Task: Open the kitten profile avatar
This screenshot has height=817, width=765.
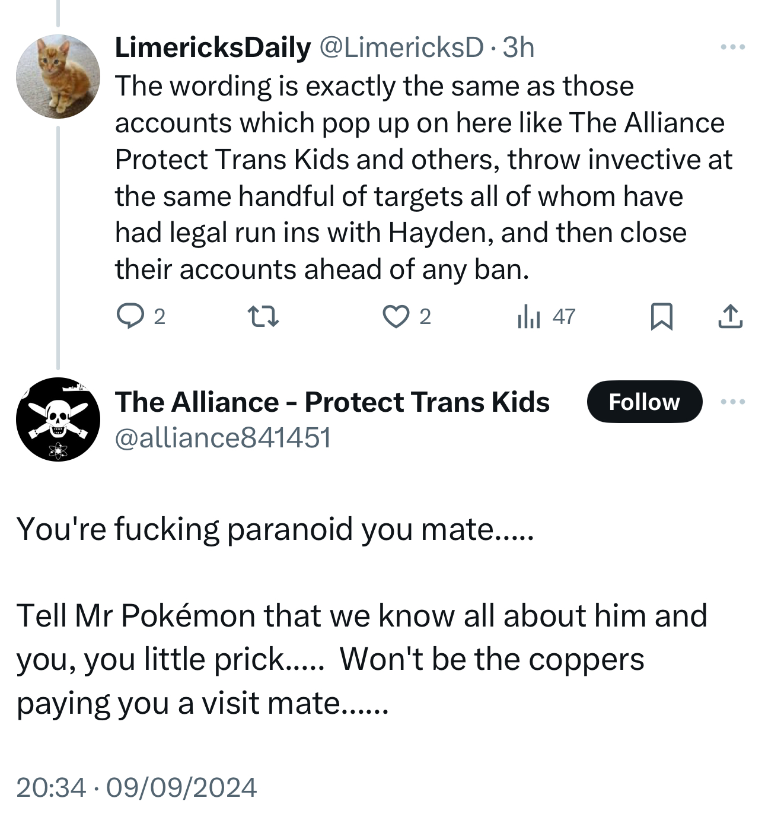Action: pos(58,77)
